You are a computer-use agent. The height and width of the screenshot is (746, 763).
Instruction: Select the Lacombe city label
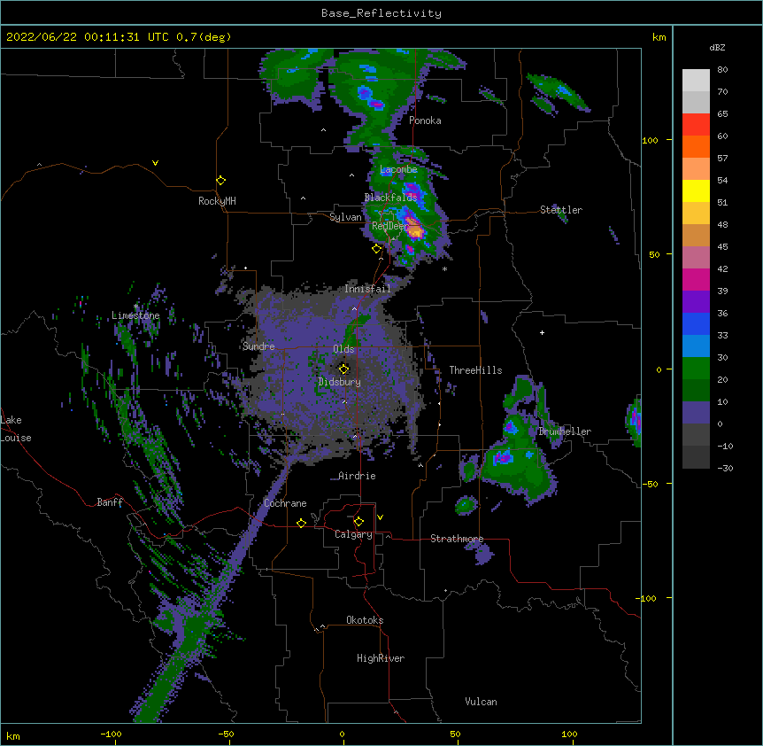tap(398, 169)
